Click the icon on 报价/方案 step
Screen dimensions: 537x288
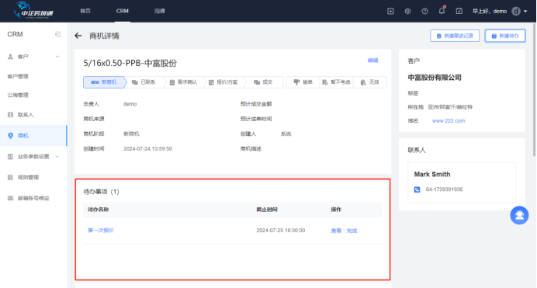(211, 82)
